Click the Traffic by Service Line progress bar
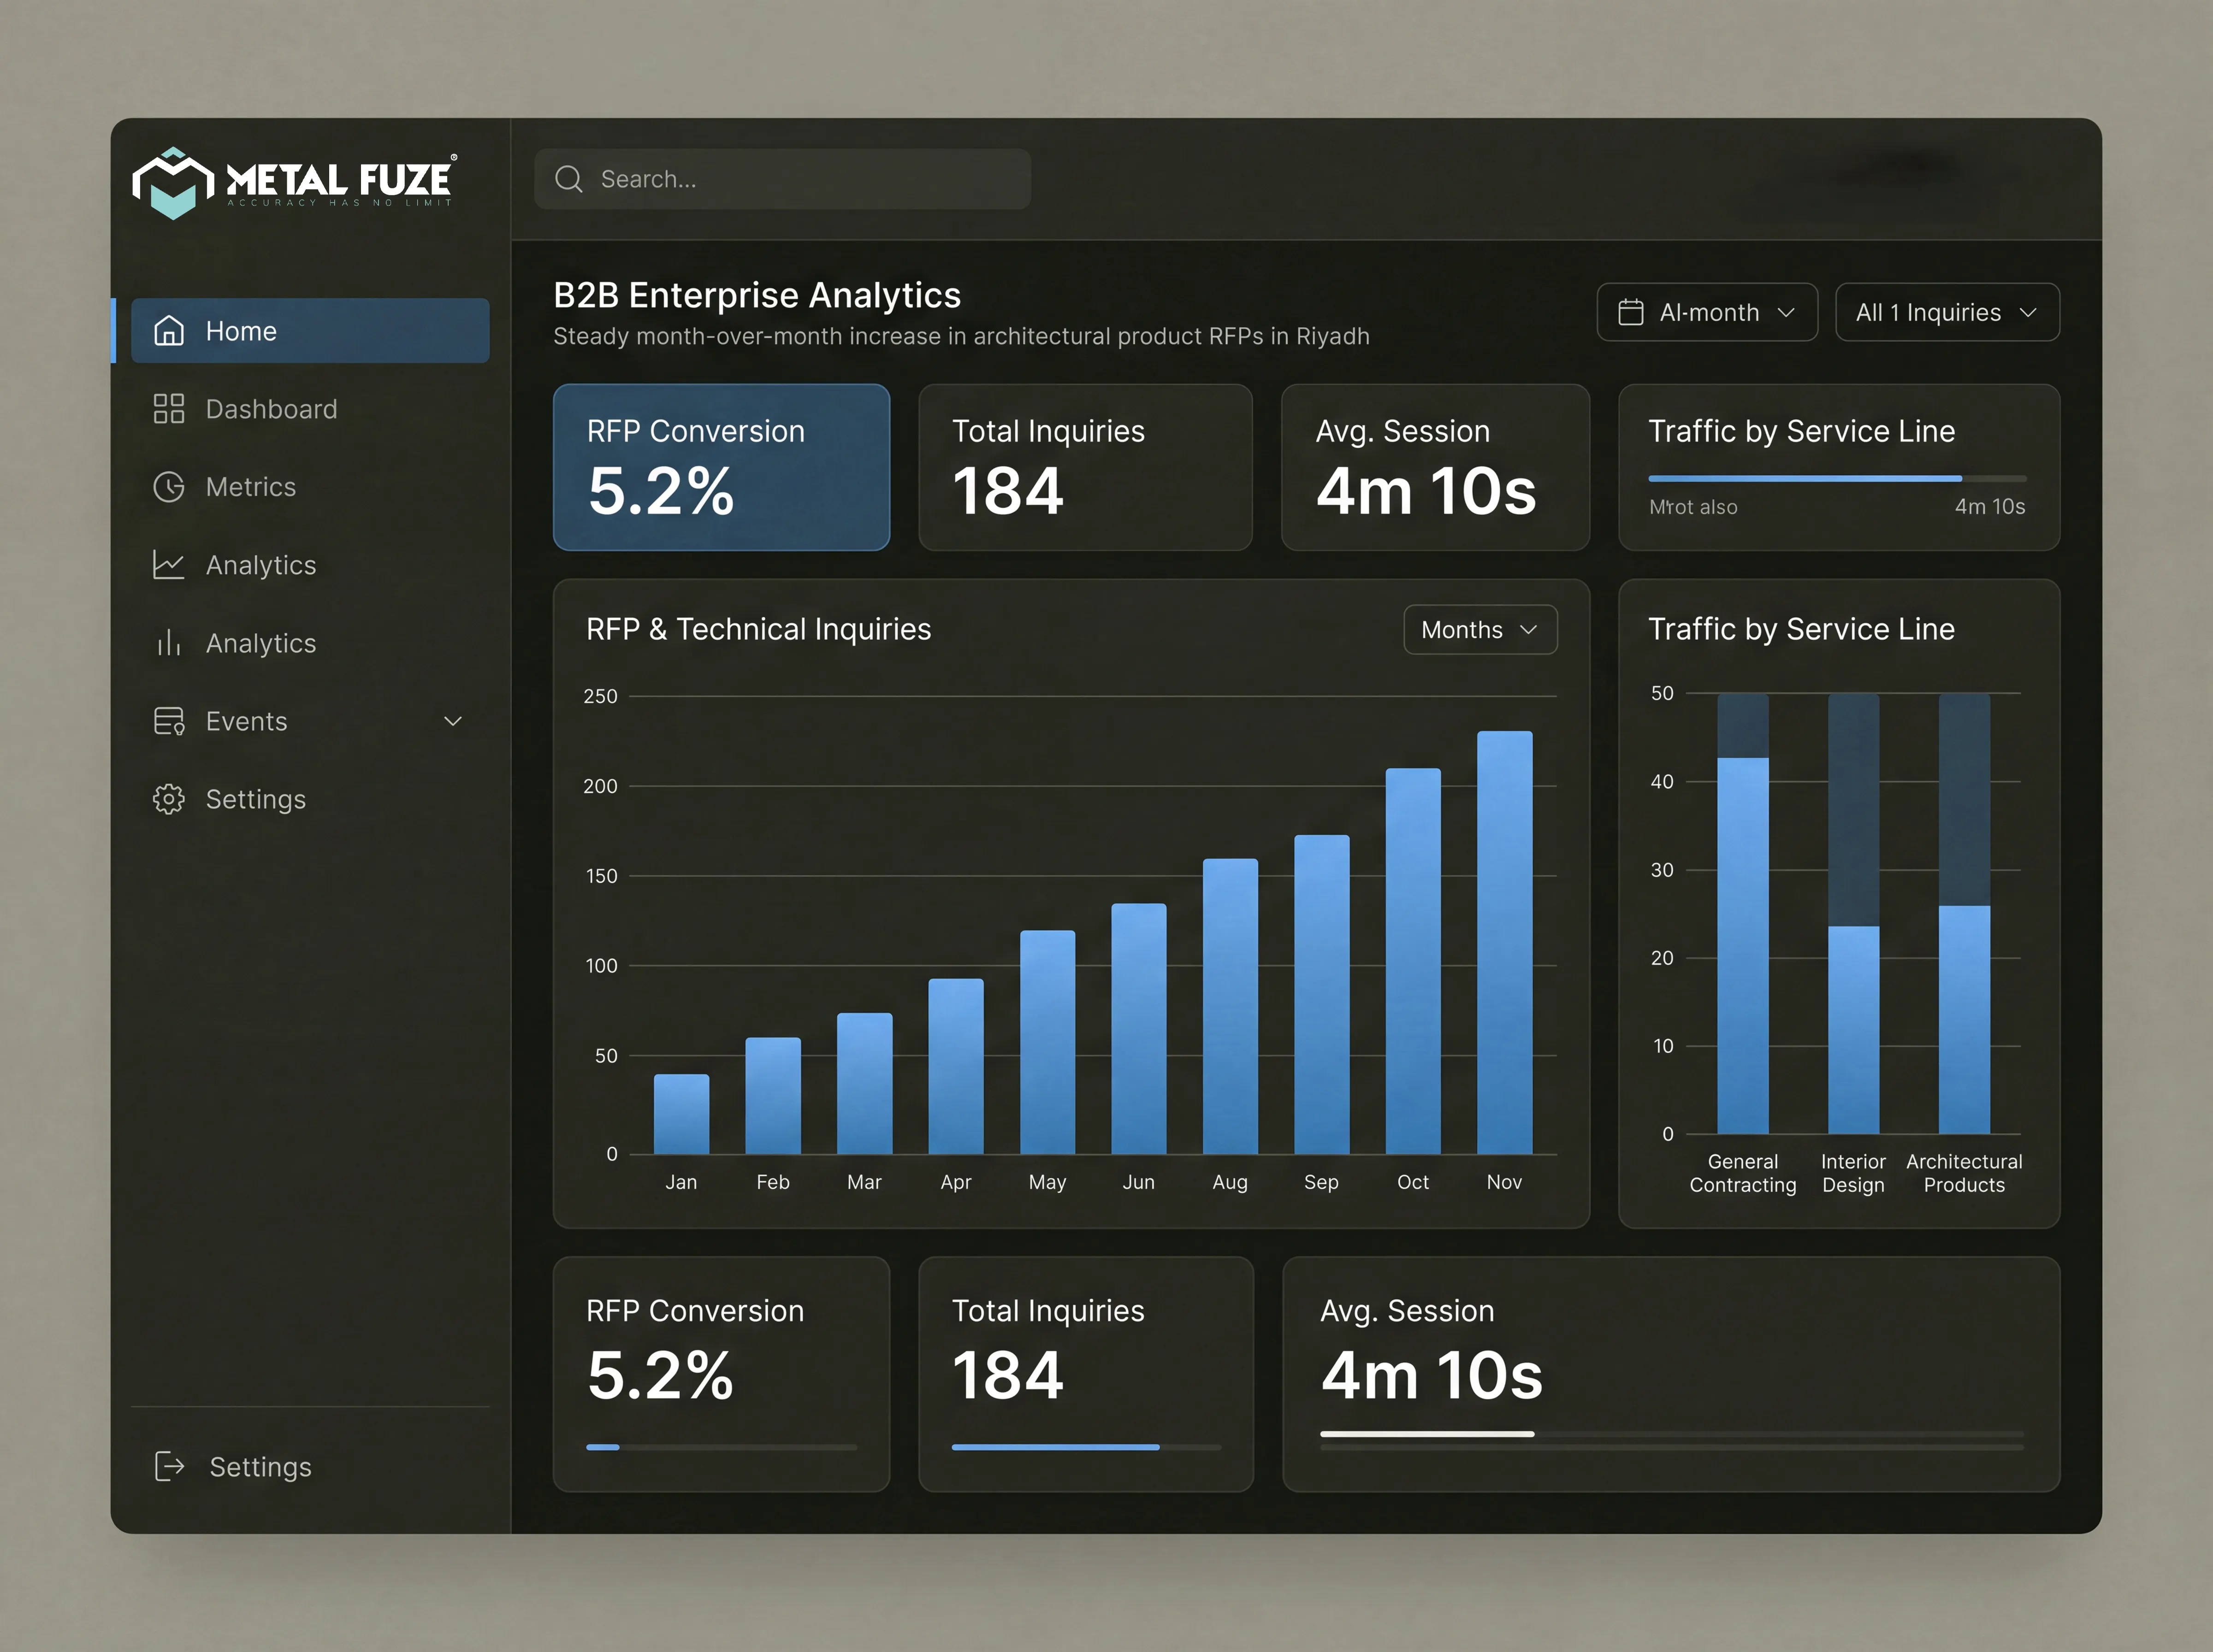 point(1837,479)
